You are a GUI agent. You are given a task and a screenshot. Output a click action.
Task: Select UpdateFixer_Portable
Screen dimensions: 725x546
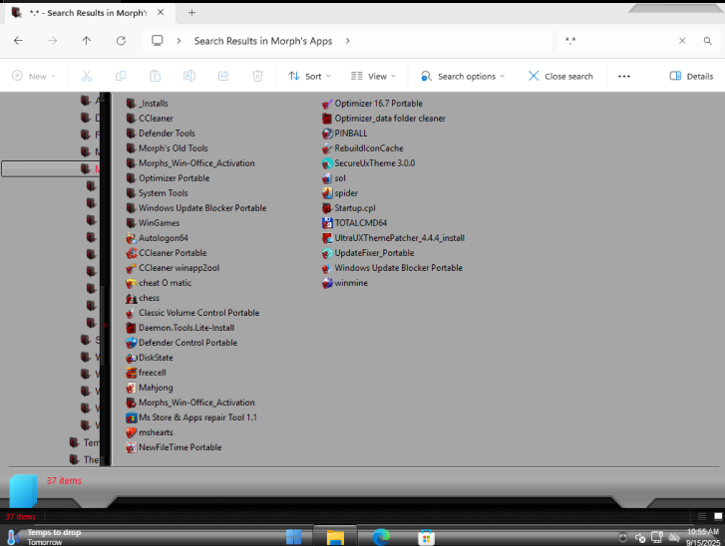369,253
